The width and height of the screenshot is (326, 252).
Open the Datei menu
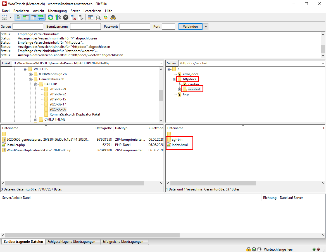point(6,11)
